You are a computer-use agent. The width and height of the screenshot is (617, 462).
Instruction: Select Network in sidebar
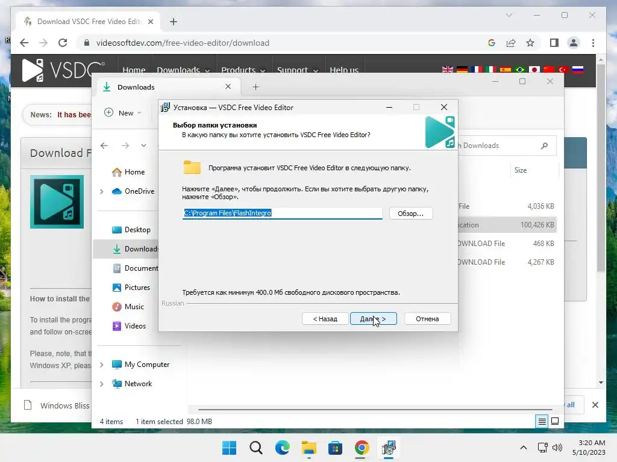click(x=132, y=384)
